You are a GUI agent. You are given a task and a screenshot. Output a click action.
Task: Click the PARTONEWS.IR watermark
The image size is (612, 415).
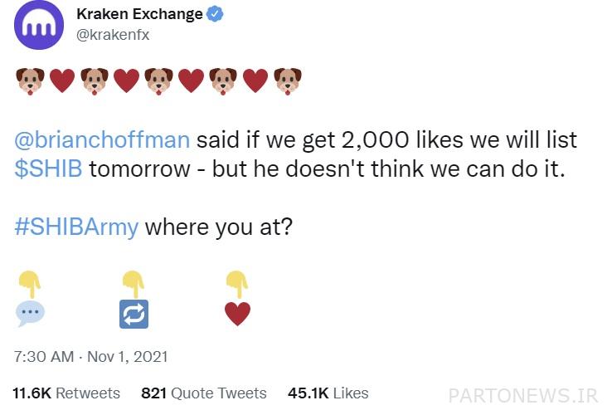(x=523, y=396)
